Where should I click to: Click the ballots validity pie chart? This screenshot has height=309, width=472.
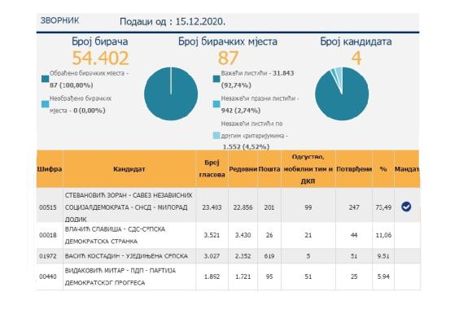pos(342,94)
